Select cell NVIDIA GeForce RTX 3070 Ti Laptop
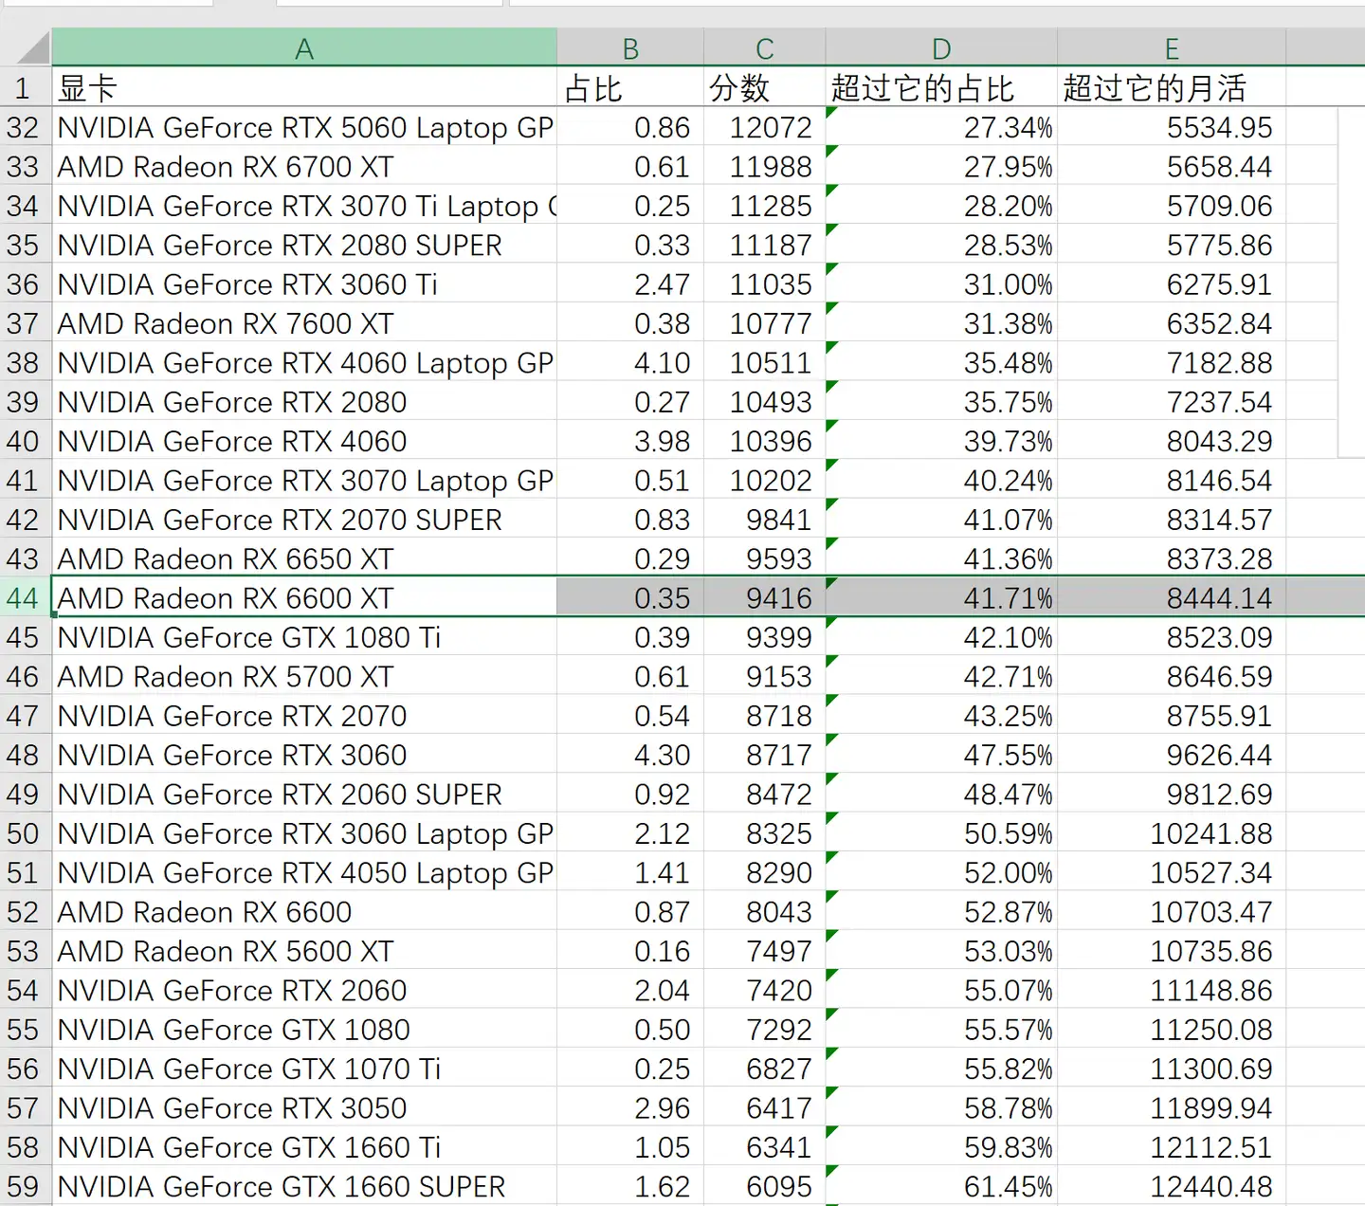Image resolution: width=1365 pixels, height=1206 pixels. (x=304, y=206)
